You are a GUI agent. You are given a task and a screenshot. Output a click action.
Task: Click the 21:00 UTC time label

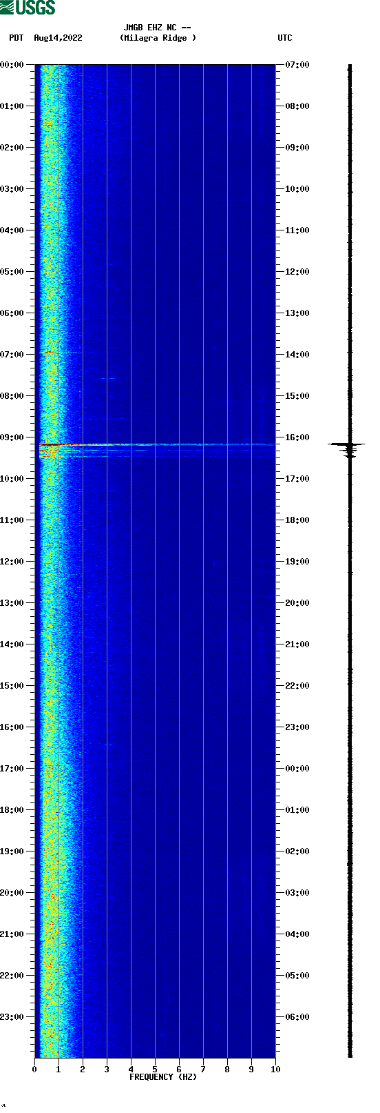pyautogui.click(x=297, y=644)
